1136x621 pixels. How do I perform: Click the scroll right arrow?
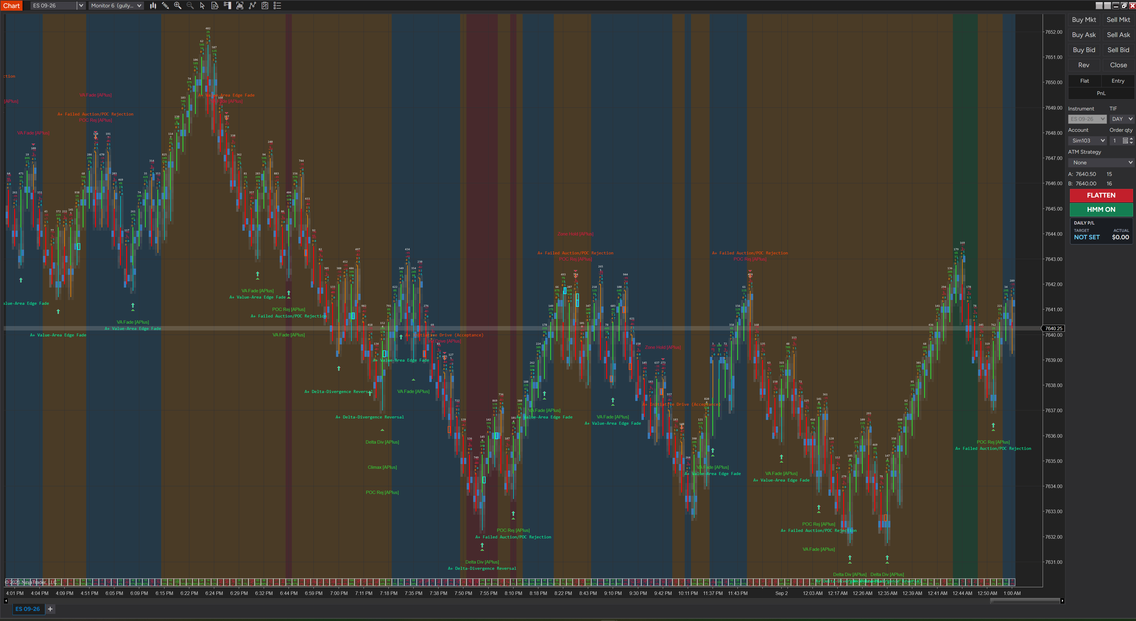1062,601
